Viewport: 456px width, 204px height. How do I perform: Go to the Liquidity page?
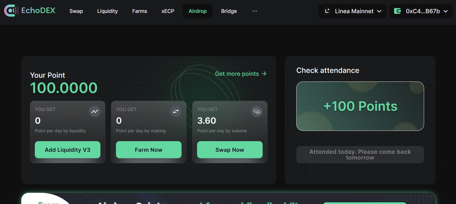pos(107,11)
